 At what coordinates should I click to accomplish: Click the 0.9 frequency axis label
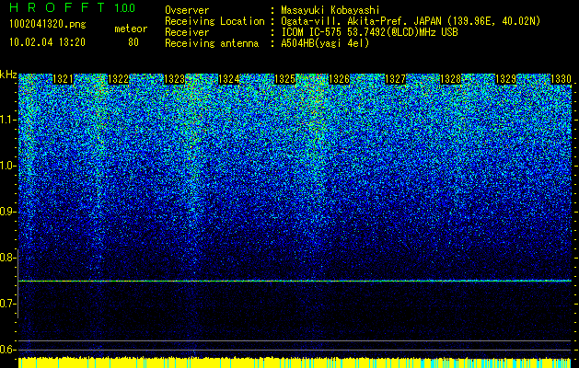click(x=7, y=212)
